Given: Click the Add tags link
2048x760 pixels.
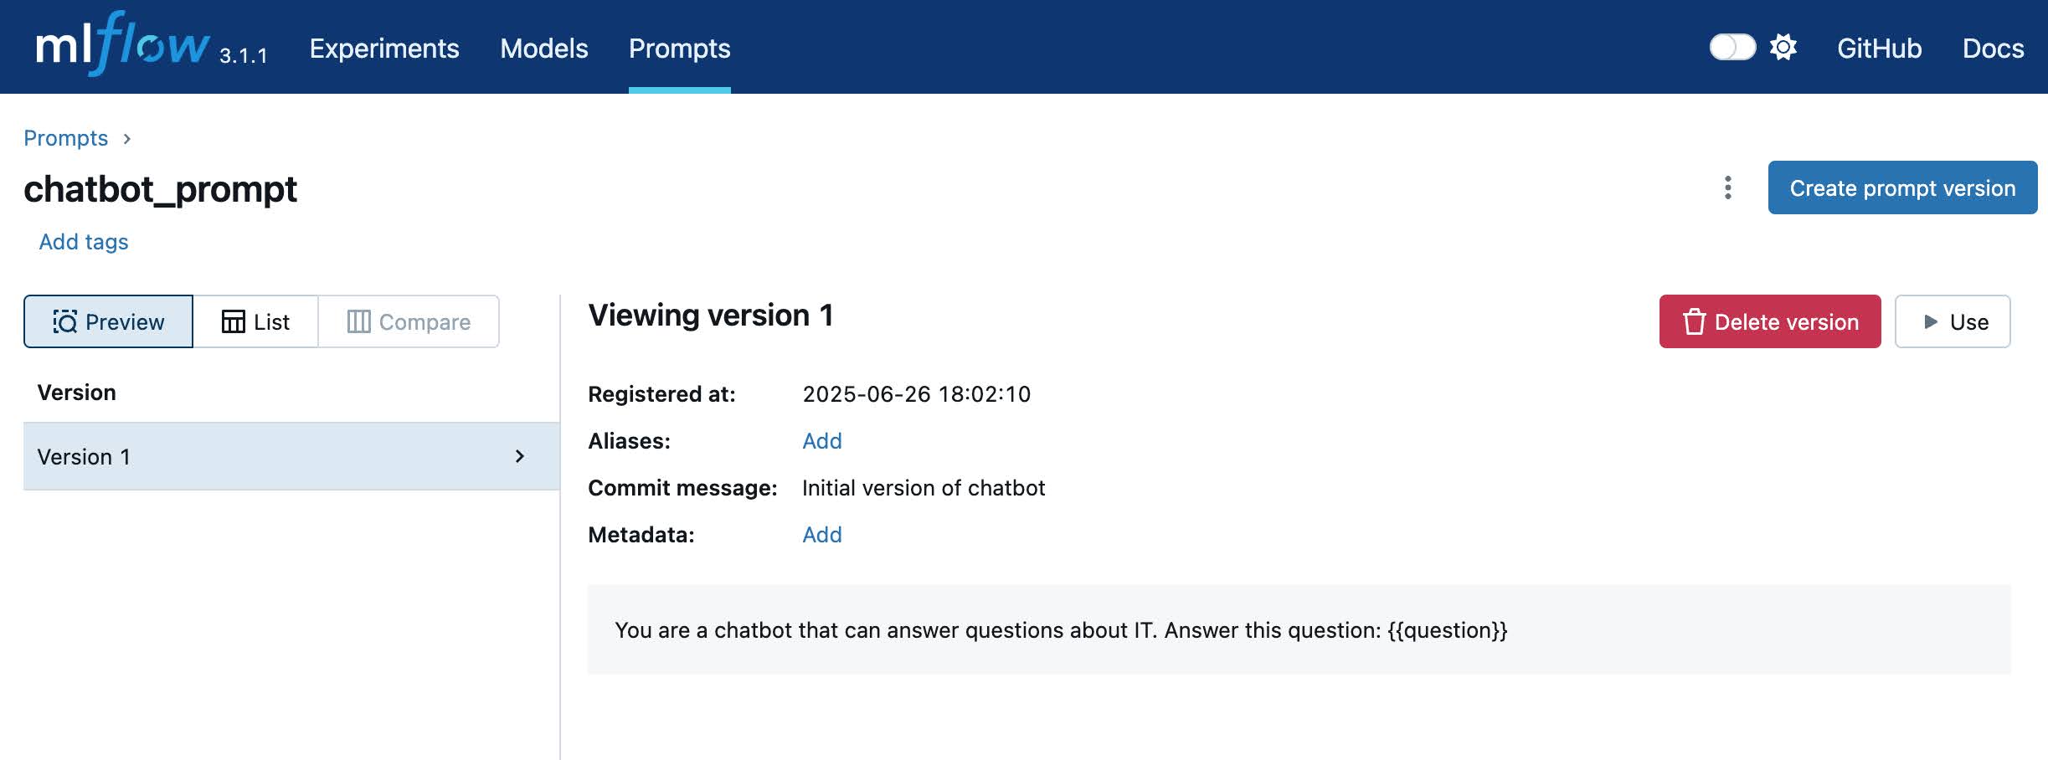Looking at the screenshot, I should (84, 242).
